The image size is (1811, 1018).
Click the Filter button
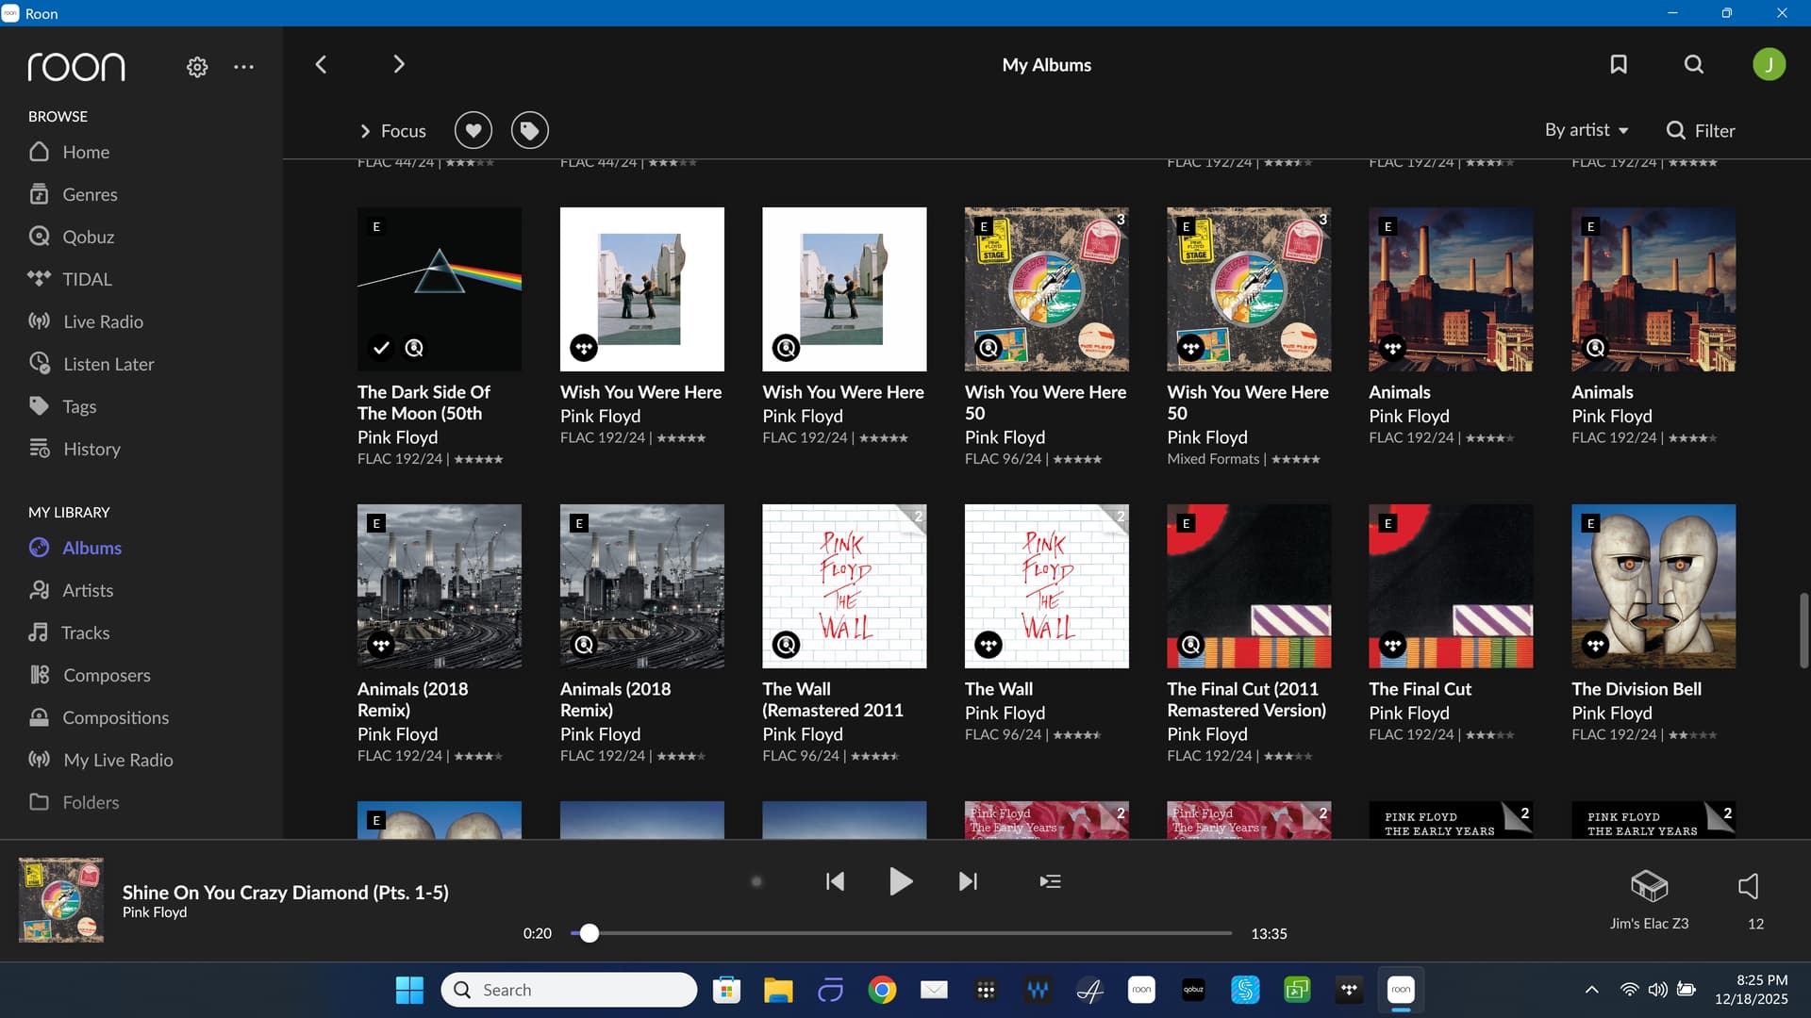(1701, 131)
